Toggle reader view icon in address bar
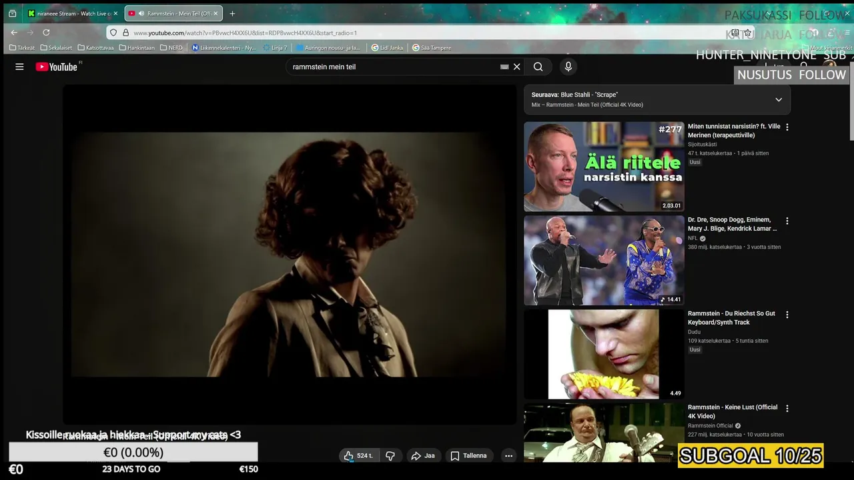Image resolution: width=854 pixels, height=480 pixels. click(735, 33)
